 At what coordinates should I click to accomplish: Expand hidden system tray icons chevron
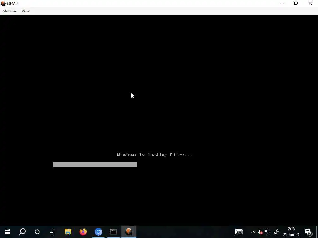pyautogui.click(x=253, y=232)
